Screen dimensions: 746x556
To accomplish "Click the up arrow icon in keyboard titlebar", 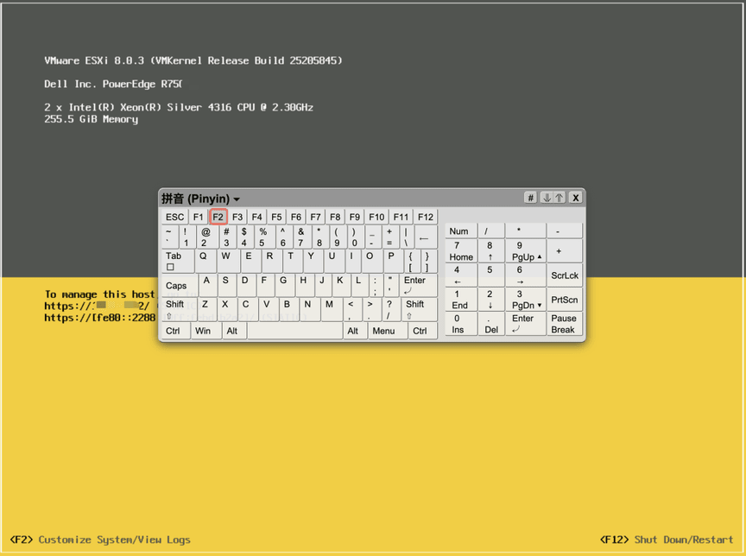I will pyautogui.click(x=559, y=198).
